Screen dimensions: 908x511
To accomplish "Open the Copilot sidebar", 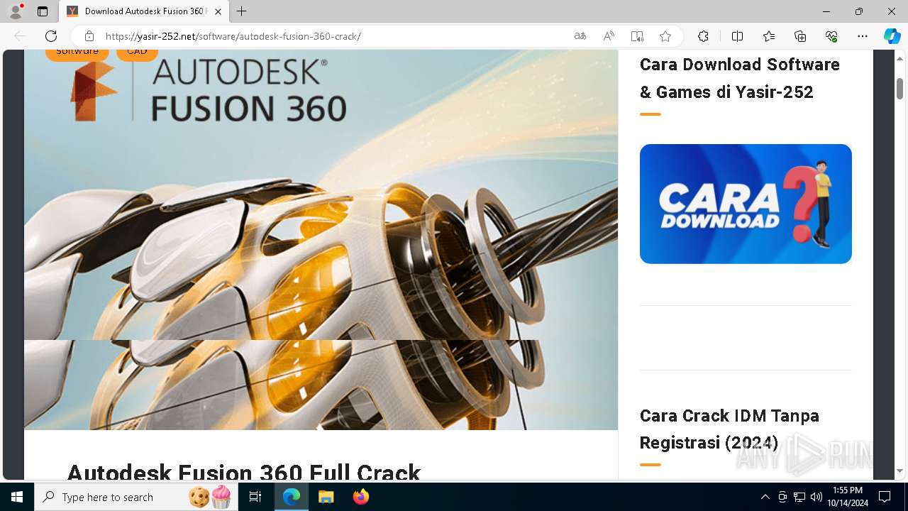I will click(892, 36).
